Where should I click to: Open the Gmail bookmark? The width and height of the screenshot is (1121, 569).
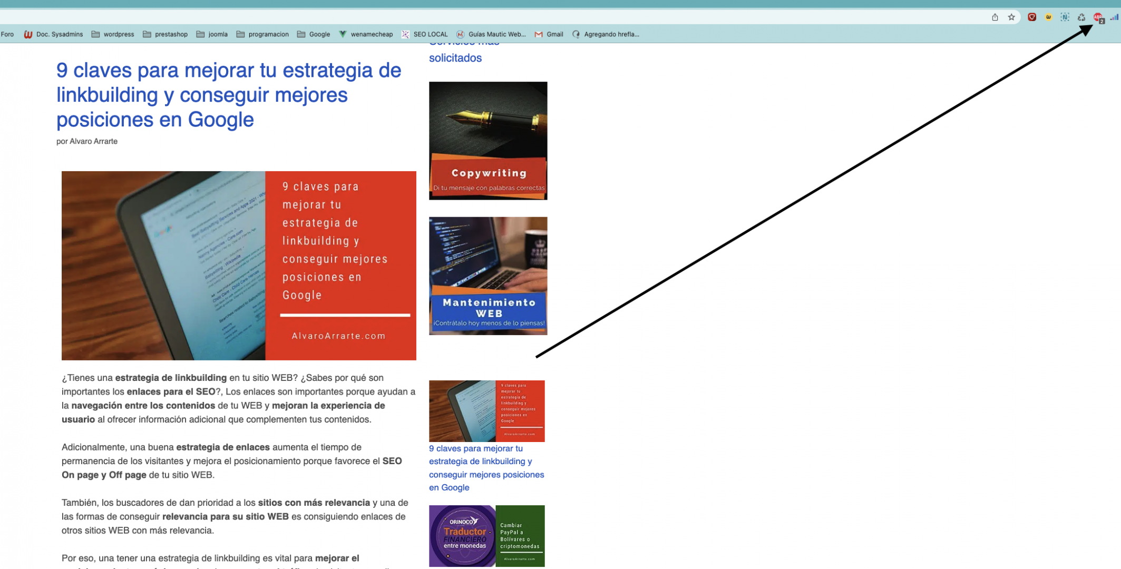[549, 34]
